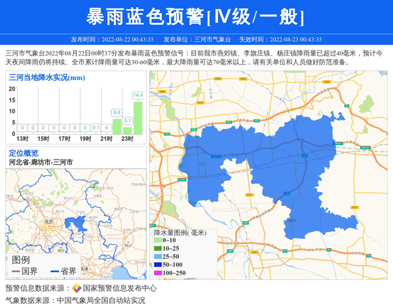Click the magenta 100~250 legend swatch

(x=158, y=273)
